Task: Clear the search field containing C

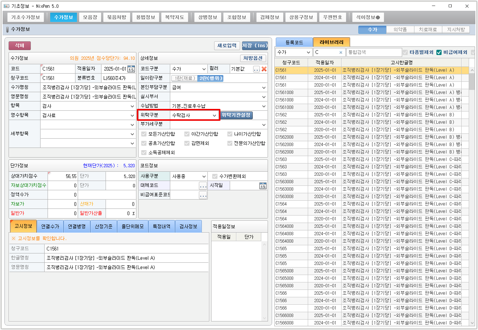Action: click(x=340, y=52)
